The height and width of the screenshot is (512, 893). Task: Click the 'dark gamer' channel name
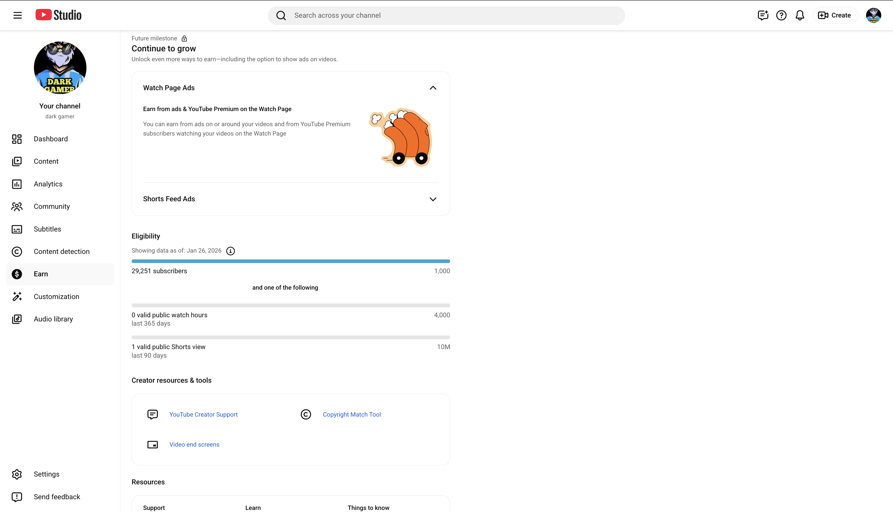60,116
